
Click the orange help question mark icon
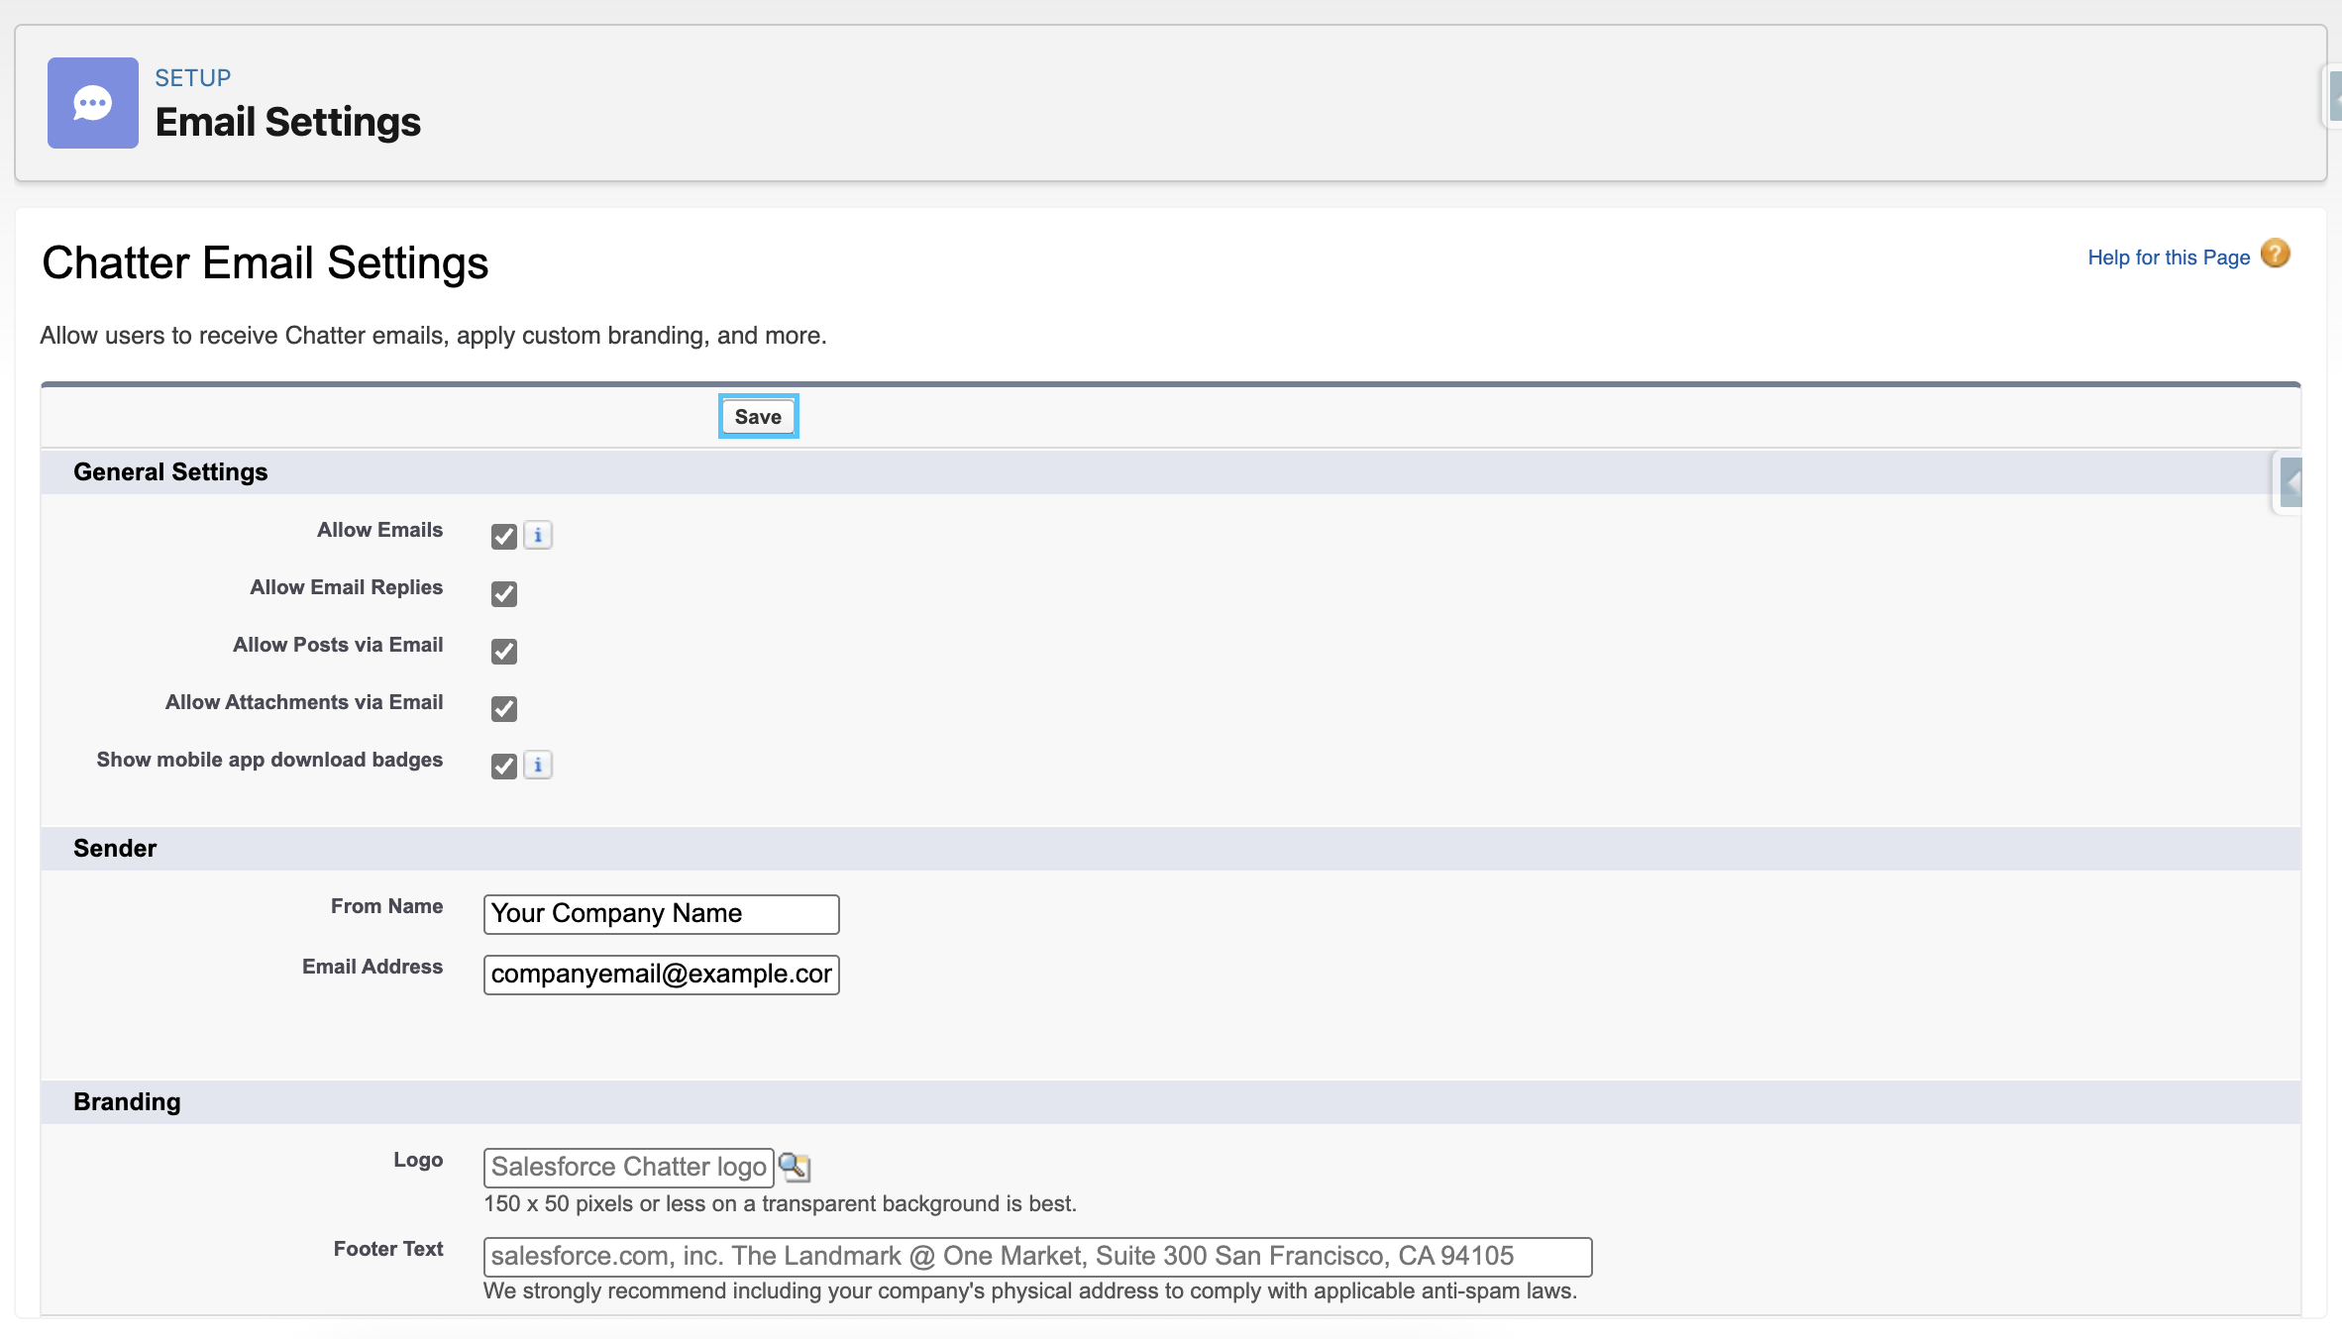(2276, 255)
